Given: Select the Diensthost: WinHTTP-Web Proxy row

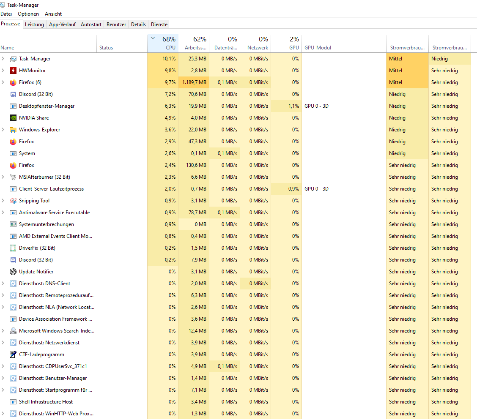Looking at the screenshot, I should pyautogui.click(x=236, y=414).
